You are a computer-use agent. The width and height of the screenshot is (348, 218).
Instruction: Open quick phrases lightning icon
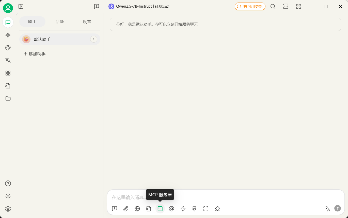[x=183, y=209]
